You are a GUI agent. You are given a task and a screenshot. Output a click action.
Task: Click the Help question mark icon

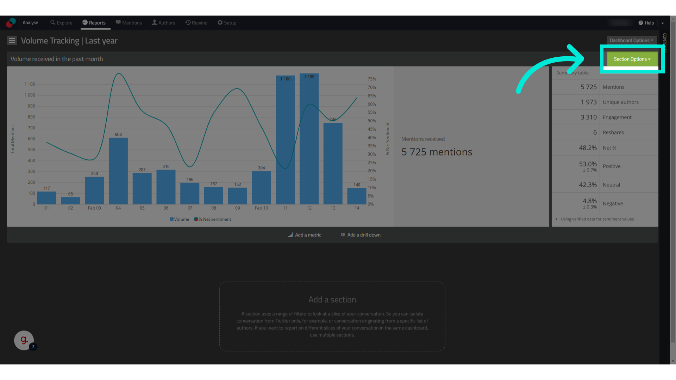click(x=640, y=23)
